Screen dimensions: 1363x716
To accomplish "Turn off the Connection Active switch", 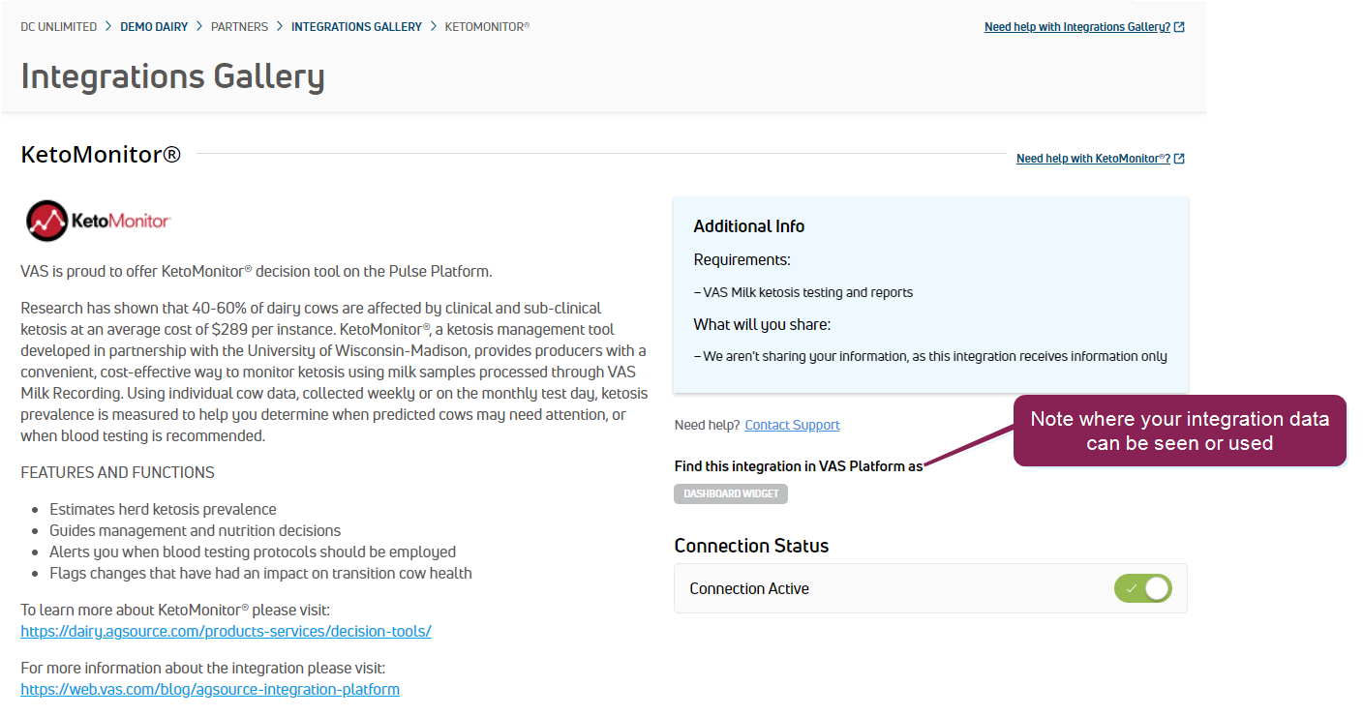I will (1143, 588).
